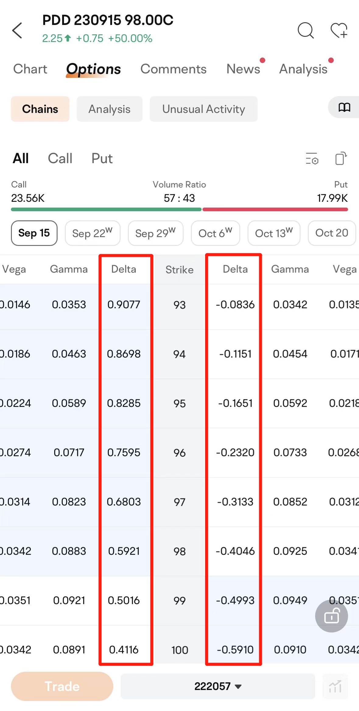
Task: Open Unusual Activity section
Action: tap(203, 109)
